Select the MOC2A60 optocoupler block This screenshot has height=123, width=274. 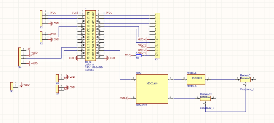(x=152, y=89)
